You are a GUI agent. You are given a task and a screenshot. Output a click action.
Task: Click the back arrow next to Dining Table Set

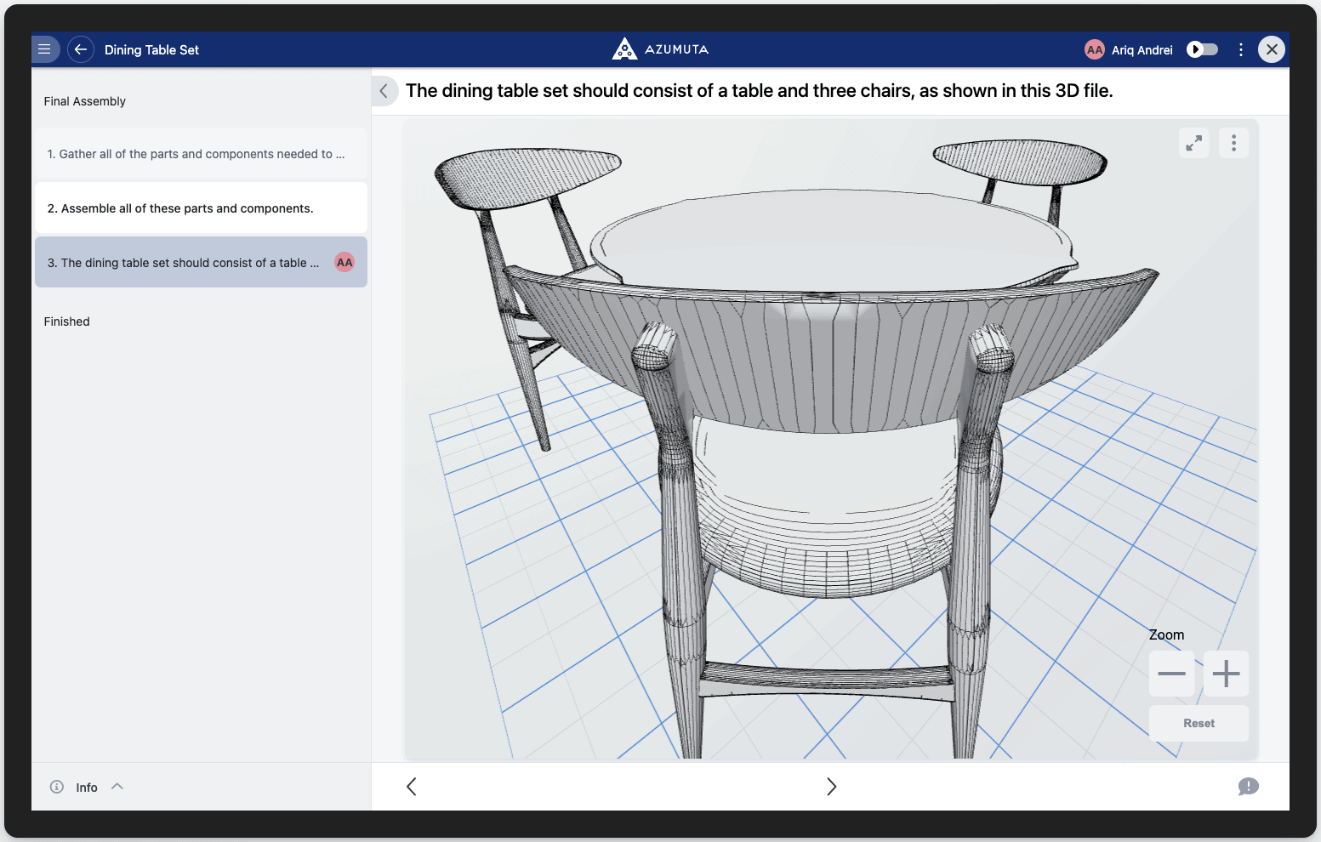(x=81, y=49)
